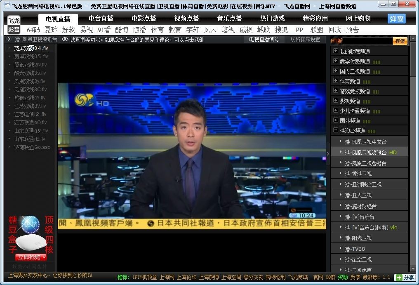Screen dimensions: 419x285
Task: Click the channel list vertical scrollbar
Action: (x=413, y=154)
